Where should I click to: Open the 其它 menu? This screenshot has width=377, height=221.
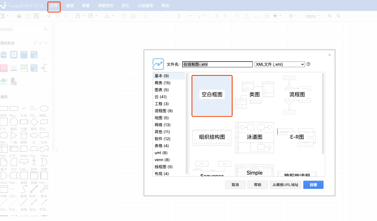125,6
